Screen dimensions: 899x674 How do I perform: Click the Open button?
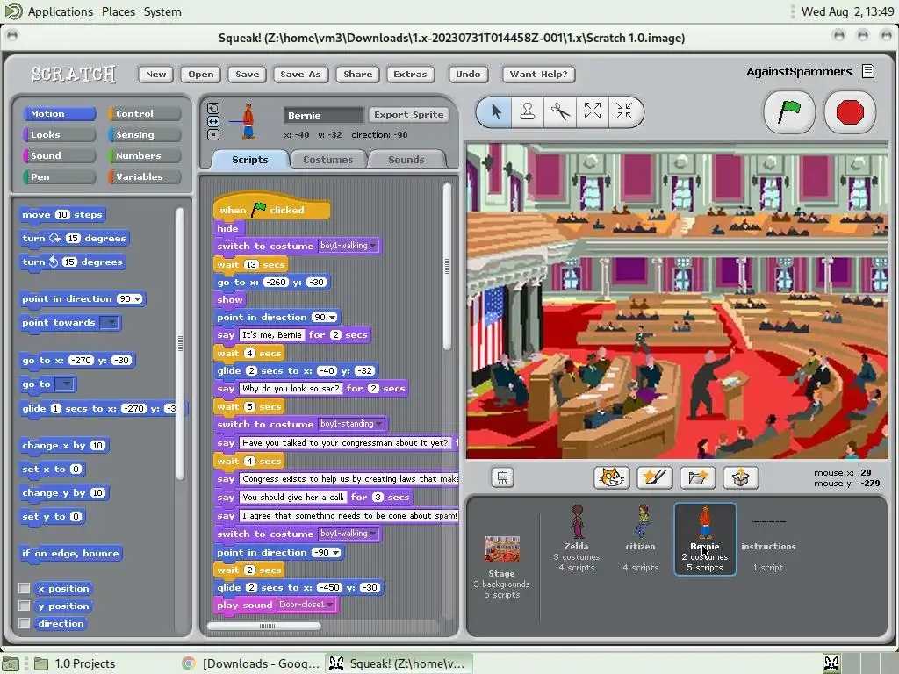click(x=201, y=74)
